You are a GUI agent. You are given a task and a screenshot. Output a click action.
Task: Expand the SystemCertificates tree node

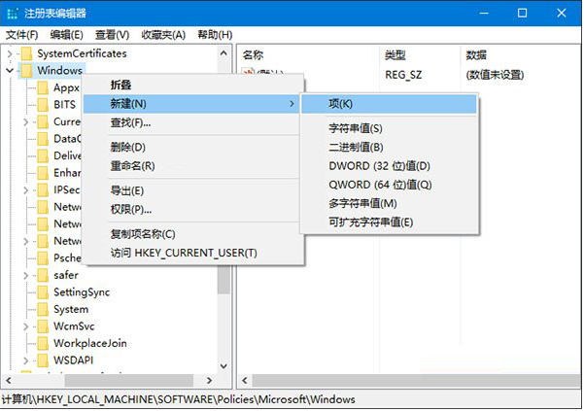tap(10, 53)
